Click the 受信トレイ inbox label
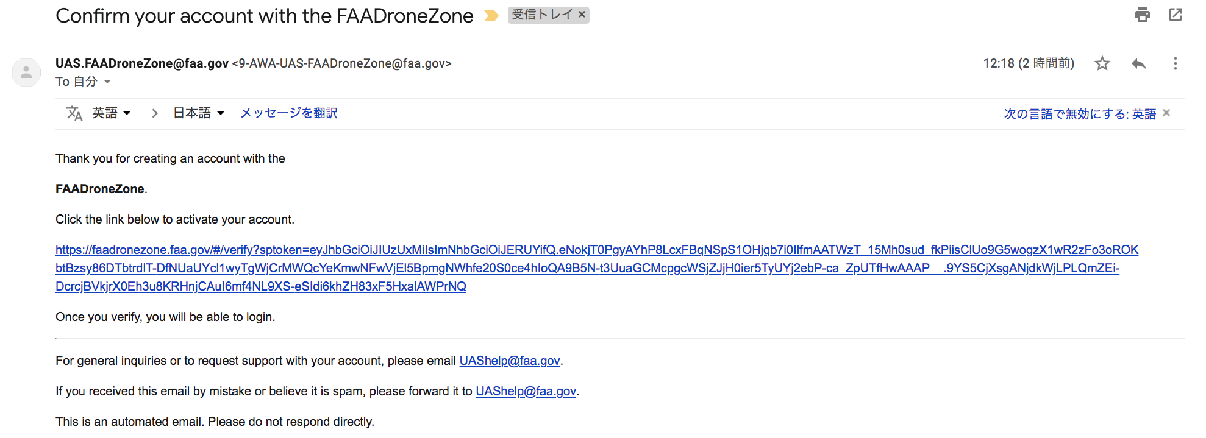1206x438 pixels. 541,15
